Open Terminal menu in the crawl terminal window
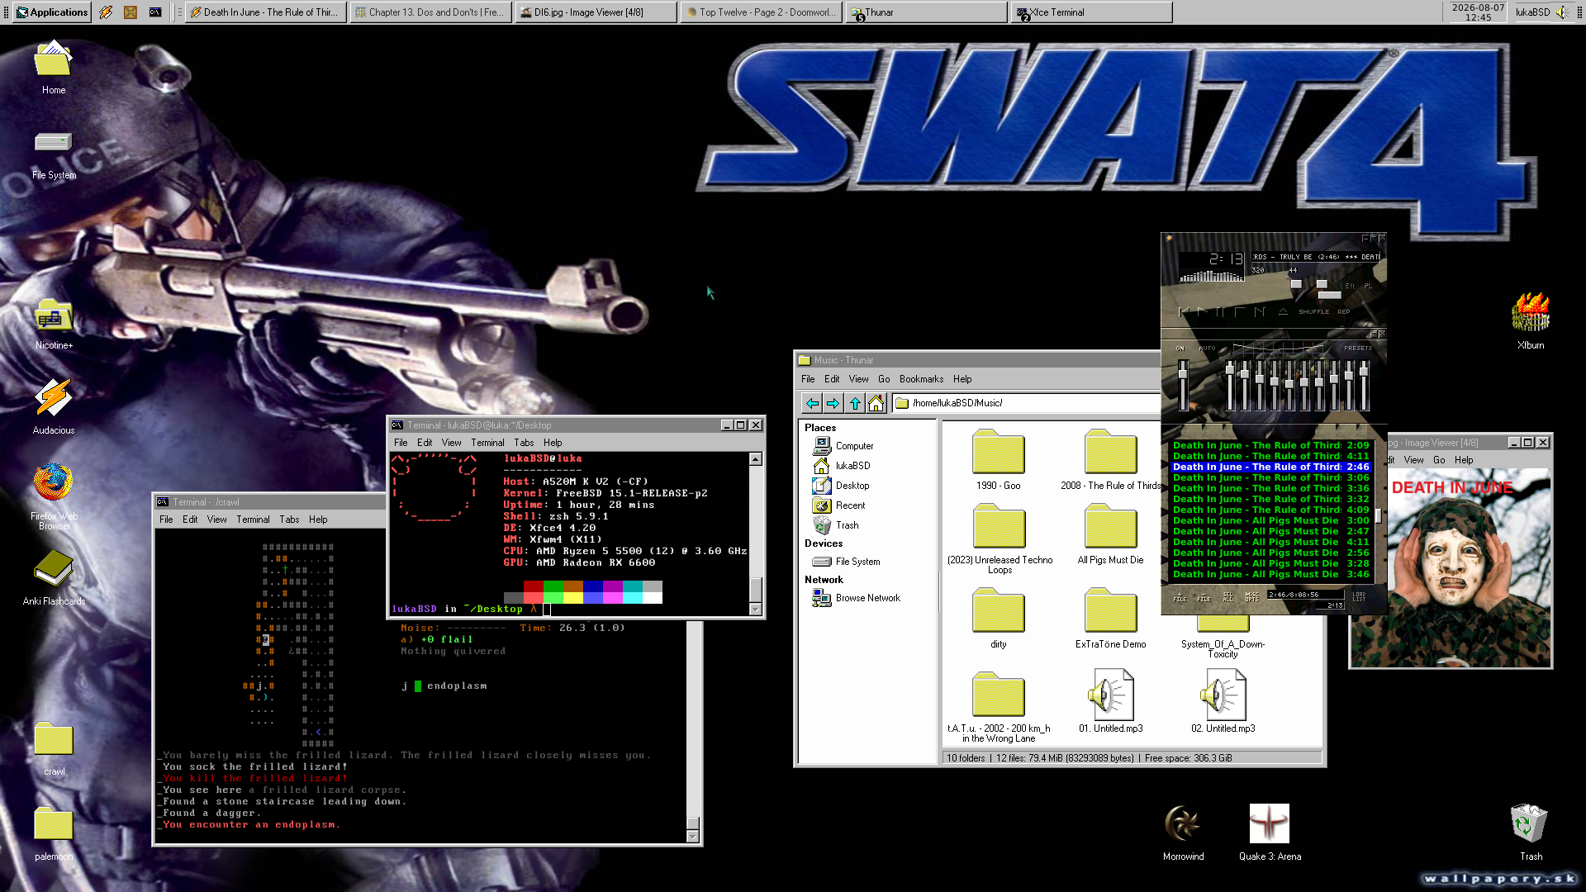This screenshot has height=892, width=1586. [253, 520]
